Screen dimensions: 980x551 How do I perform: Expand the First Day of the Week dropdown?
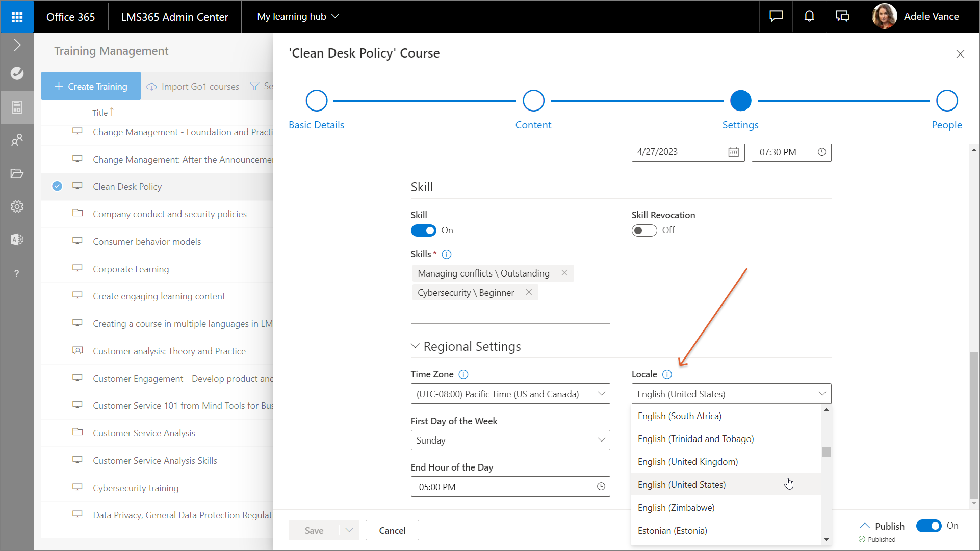click(510, 440)
